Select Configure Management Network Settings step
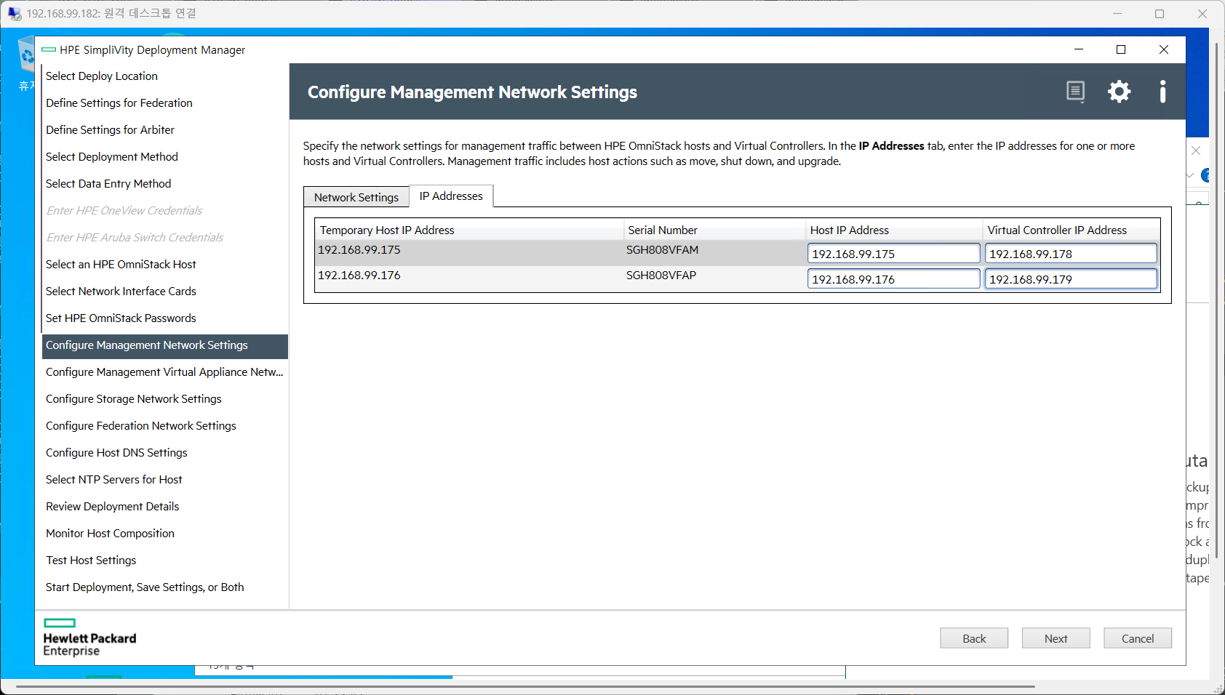Viewport: 1225px width, 695px height. click(x=164, y=345)
